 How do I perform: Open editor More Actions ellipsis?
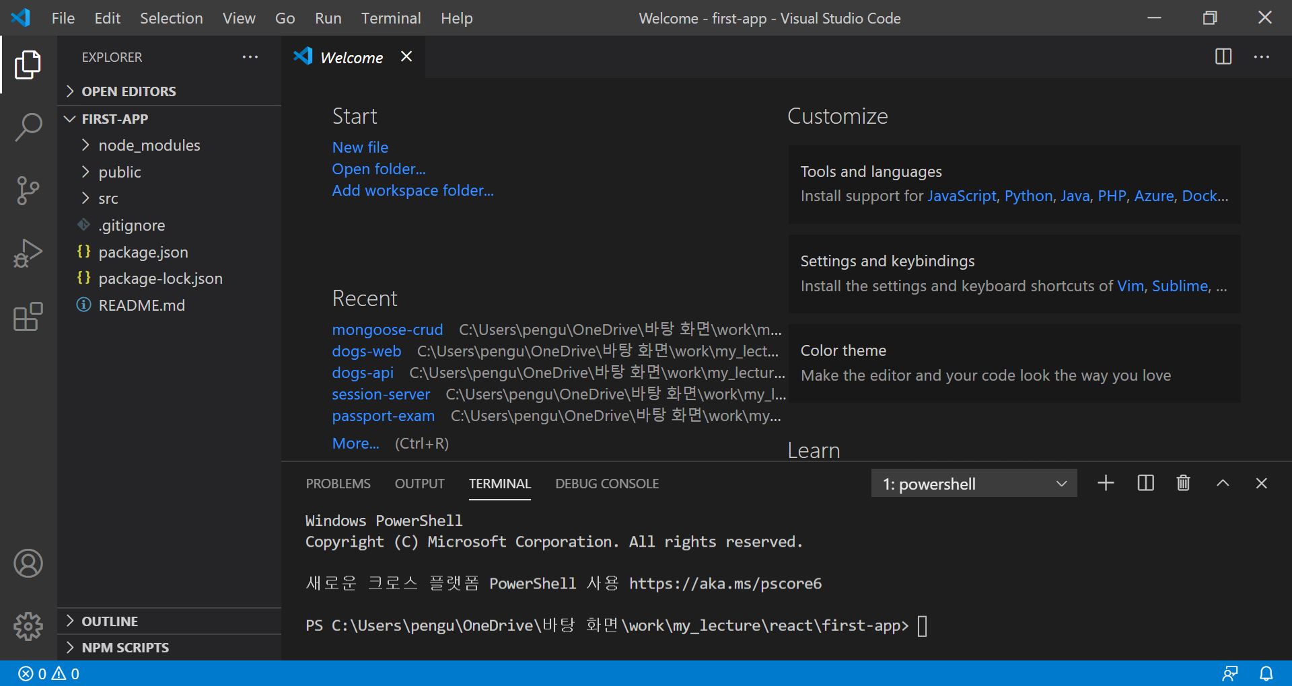tap(1262, 56)
